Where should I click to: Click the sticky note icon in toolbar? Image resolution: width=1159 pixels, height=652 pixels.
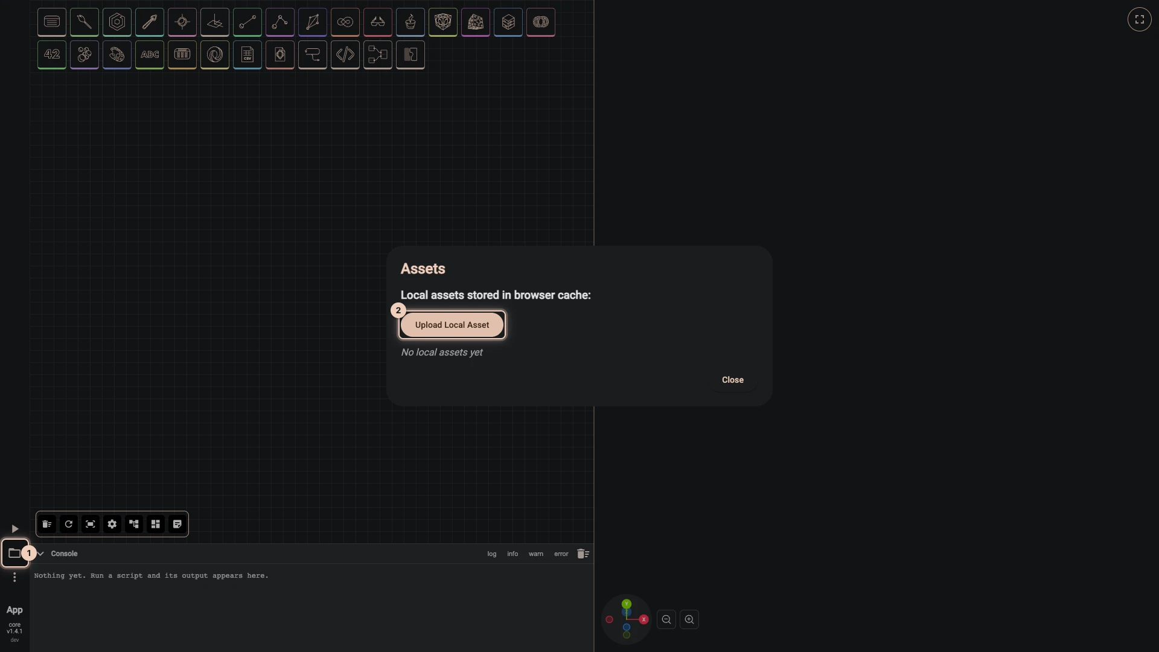coord(177,524)
